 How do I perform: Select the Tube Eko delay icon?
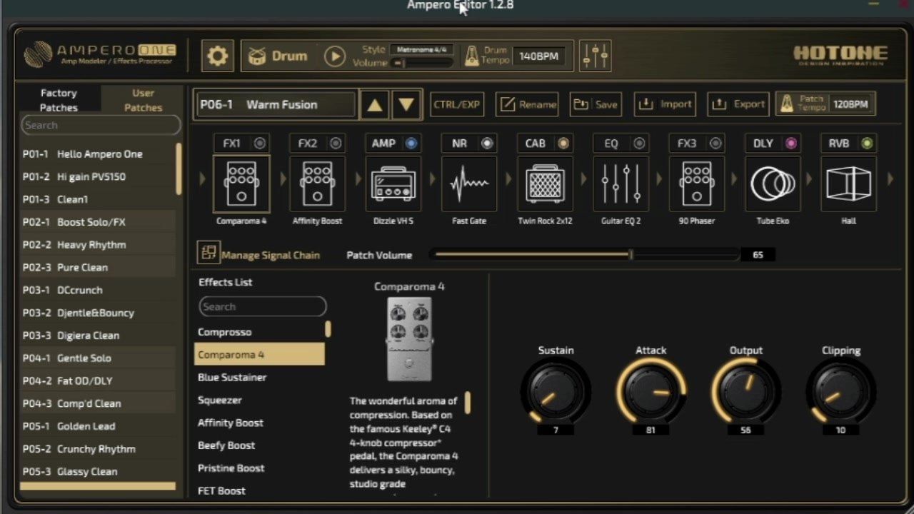(x=773, y=185)
